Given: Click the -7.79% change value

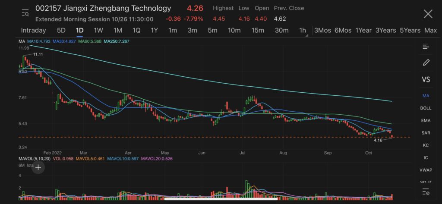Looking at the screenshot, I should tap(193, 19).
